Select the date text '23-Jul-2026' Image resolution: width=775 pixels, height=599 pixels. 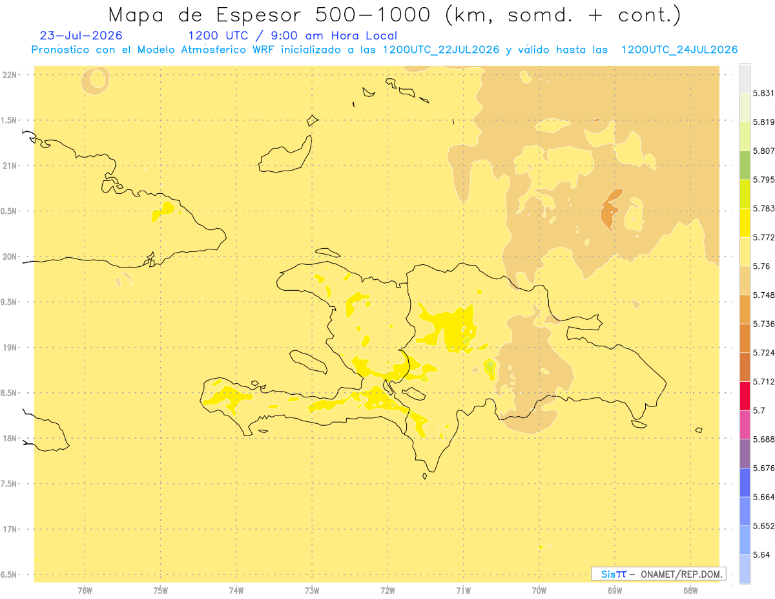81,36
